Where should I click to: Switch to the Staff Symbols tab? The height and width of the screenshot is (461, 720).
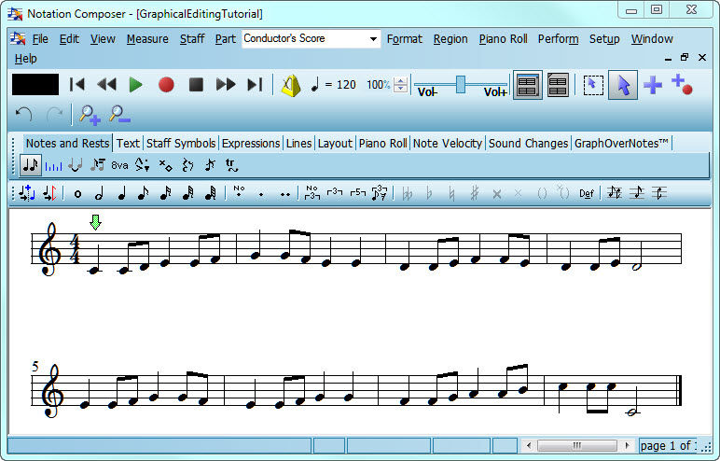(x=181, y=143)
